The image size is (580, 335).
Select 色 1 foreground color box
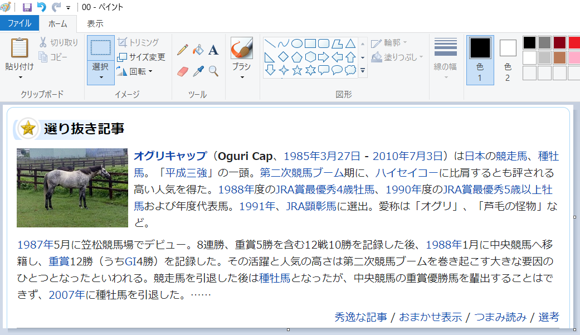point(480,60)
